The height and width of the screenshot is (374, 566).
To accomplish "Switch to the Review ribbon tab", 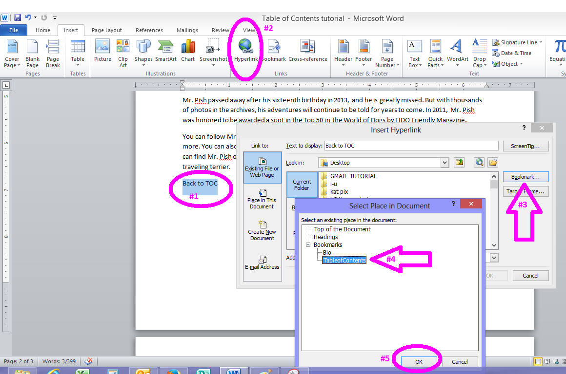I will click(x=220, y=30).
